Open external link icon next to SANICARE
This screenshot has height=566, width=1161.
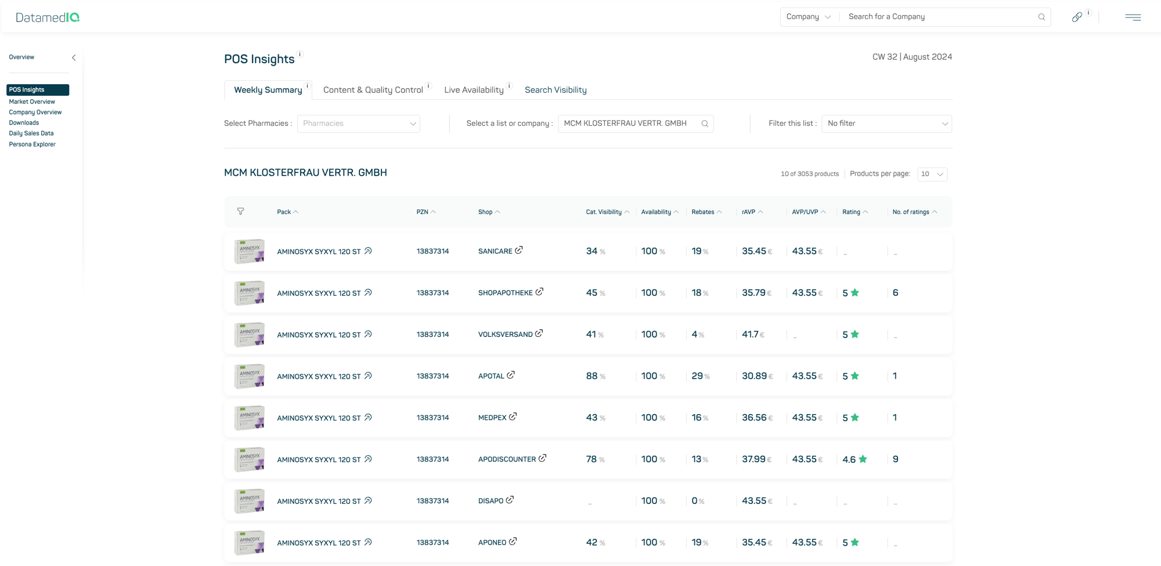pyautogui.click(x=519, y=250)
